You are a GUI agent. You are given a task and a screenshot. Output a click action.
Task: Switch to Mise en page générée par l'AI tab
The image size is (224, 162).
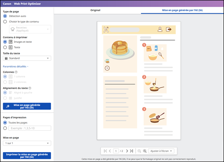(x=182, y=10)
